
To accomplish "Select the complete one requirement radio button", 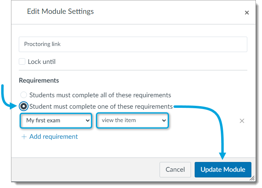I will tap(24, 107).
